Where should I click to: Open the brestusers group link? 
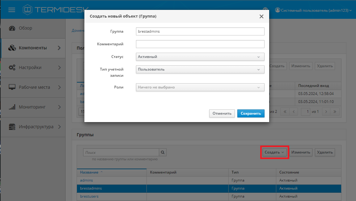89,196
